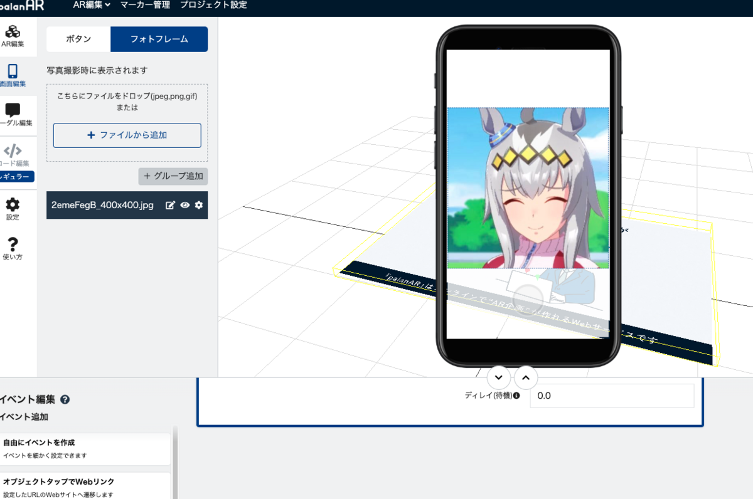This screenshot has height=499, width=753.
Task: Open プロジェクト設定 in the top menu
Action: point(213,5)
